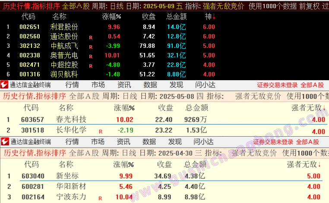
Task: Click sort arrow beside 强者无敌 in 2025-04-30 table
Action: tap(320, 165)
